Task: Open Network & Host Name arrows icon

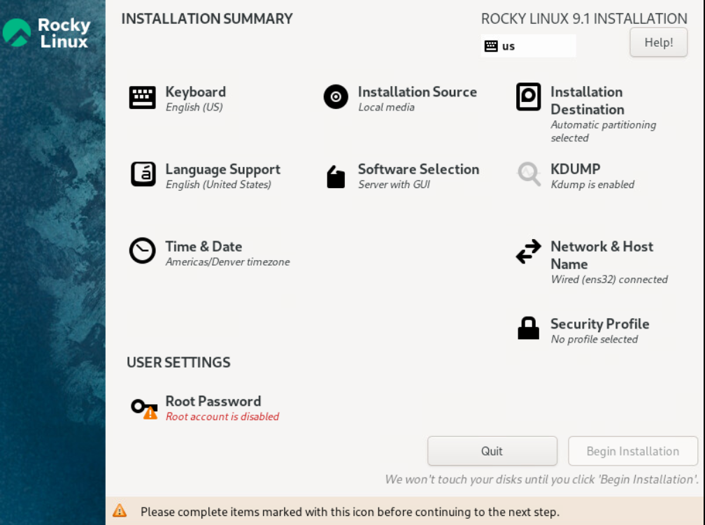Action: [x=528, y=252]
